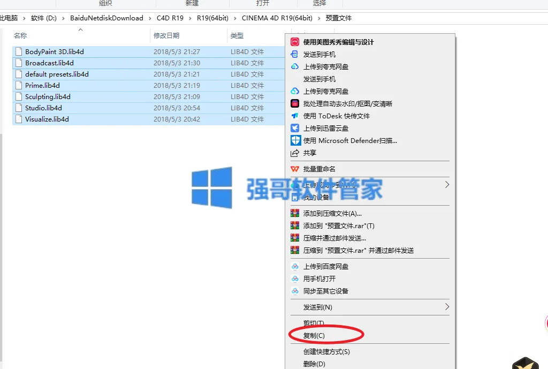The height and width of the screenshot is (369, 548).
Task: Open the chevron after BaiduNetdiskDownload in the address bar
Action: pyautogui.click(x=150, y=18)
